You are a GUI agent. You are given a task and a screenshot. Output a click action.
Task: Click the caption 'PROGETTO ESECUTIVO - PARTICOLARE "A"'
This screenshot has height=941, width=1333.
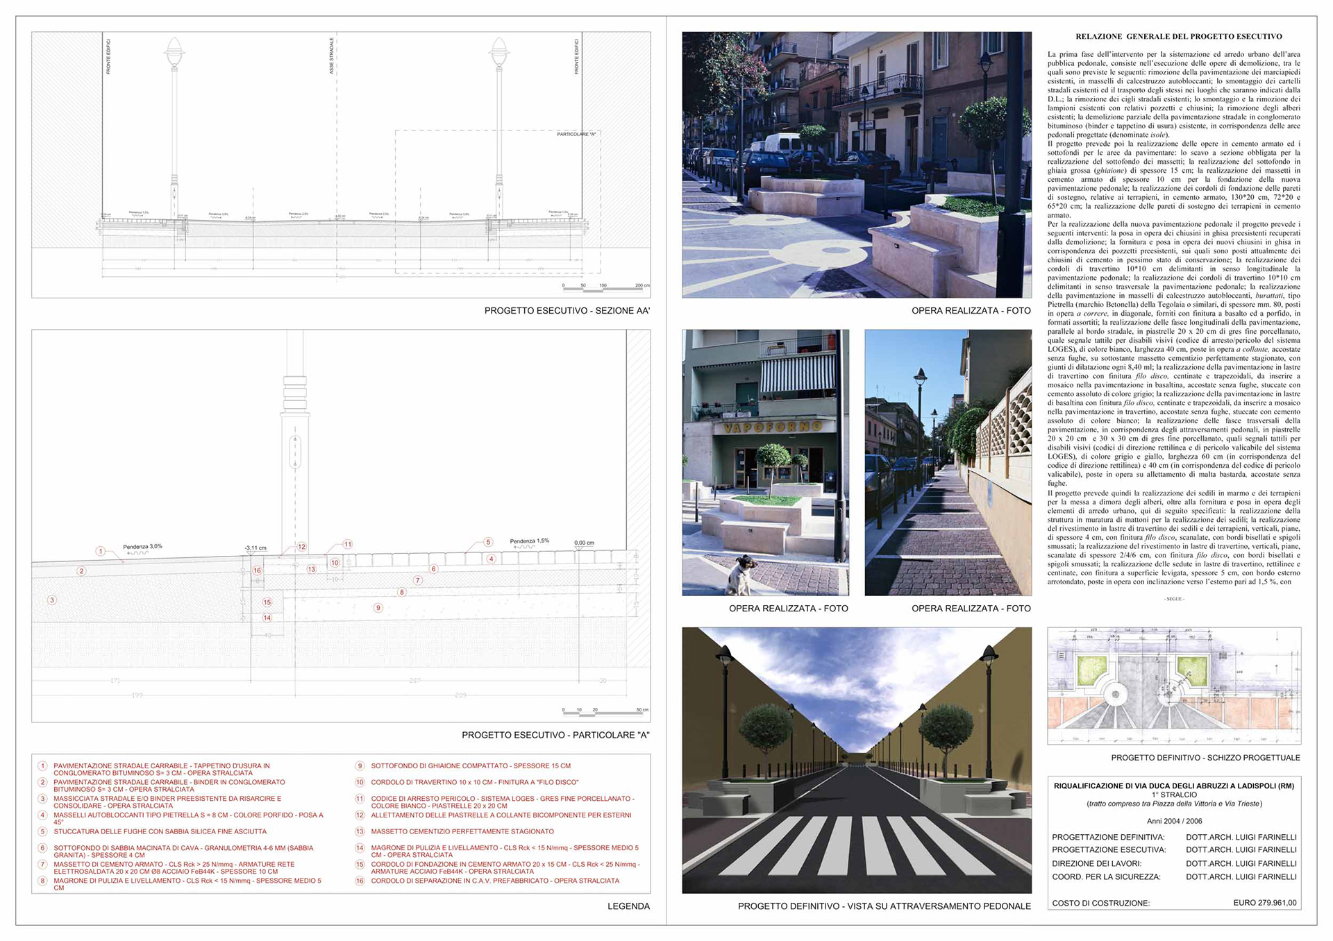pyautogui.click(x=556, y=735)
